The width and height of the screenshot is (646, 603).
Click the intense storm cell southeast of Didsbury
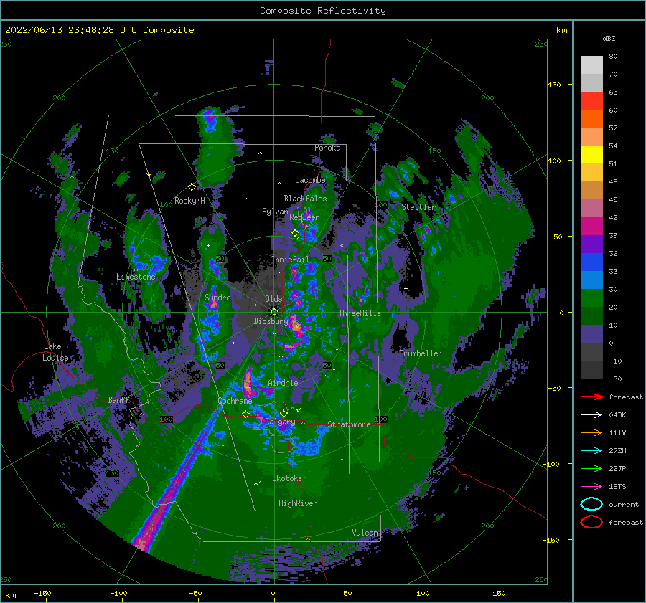click(x=296, y=326)
